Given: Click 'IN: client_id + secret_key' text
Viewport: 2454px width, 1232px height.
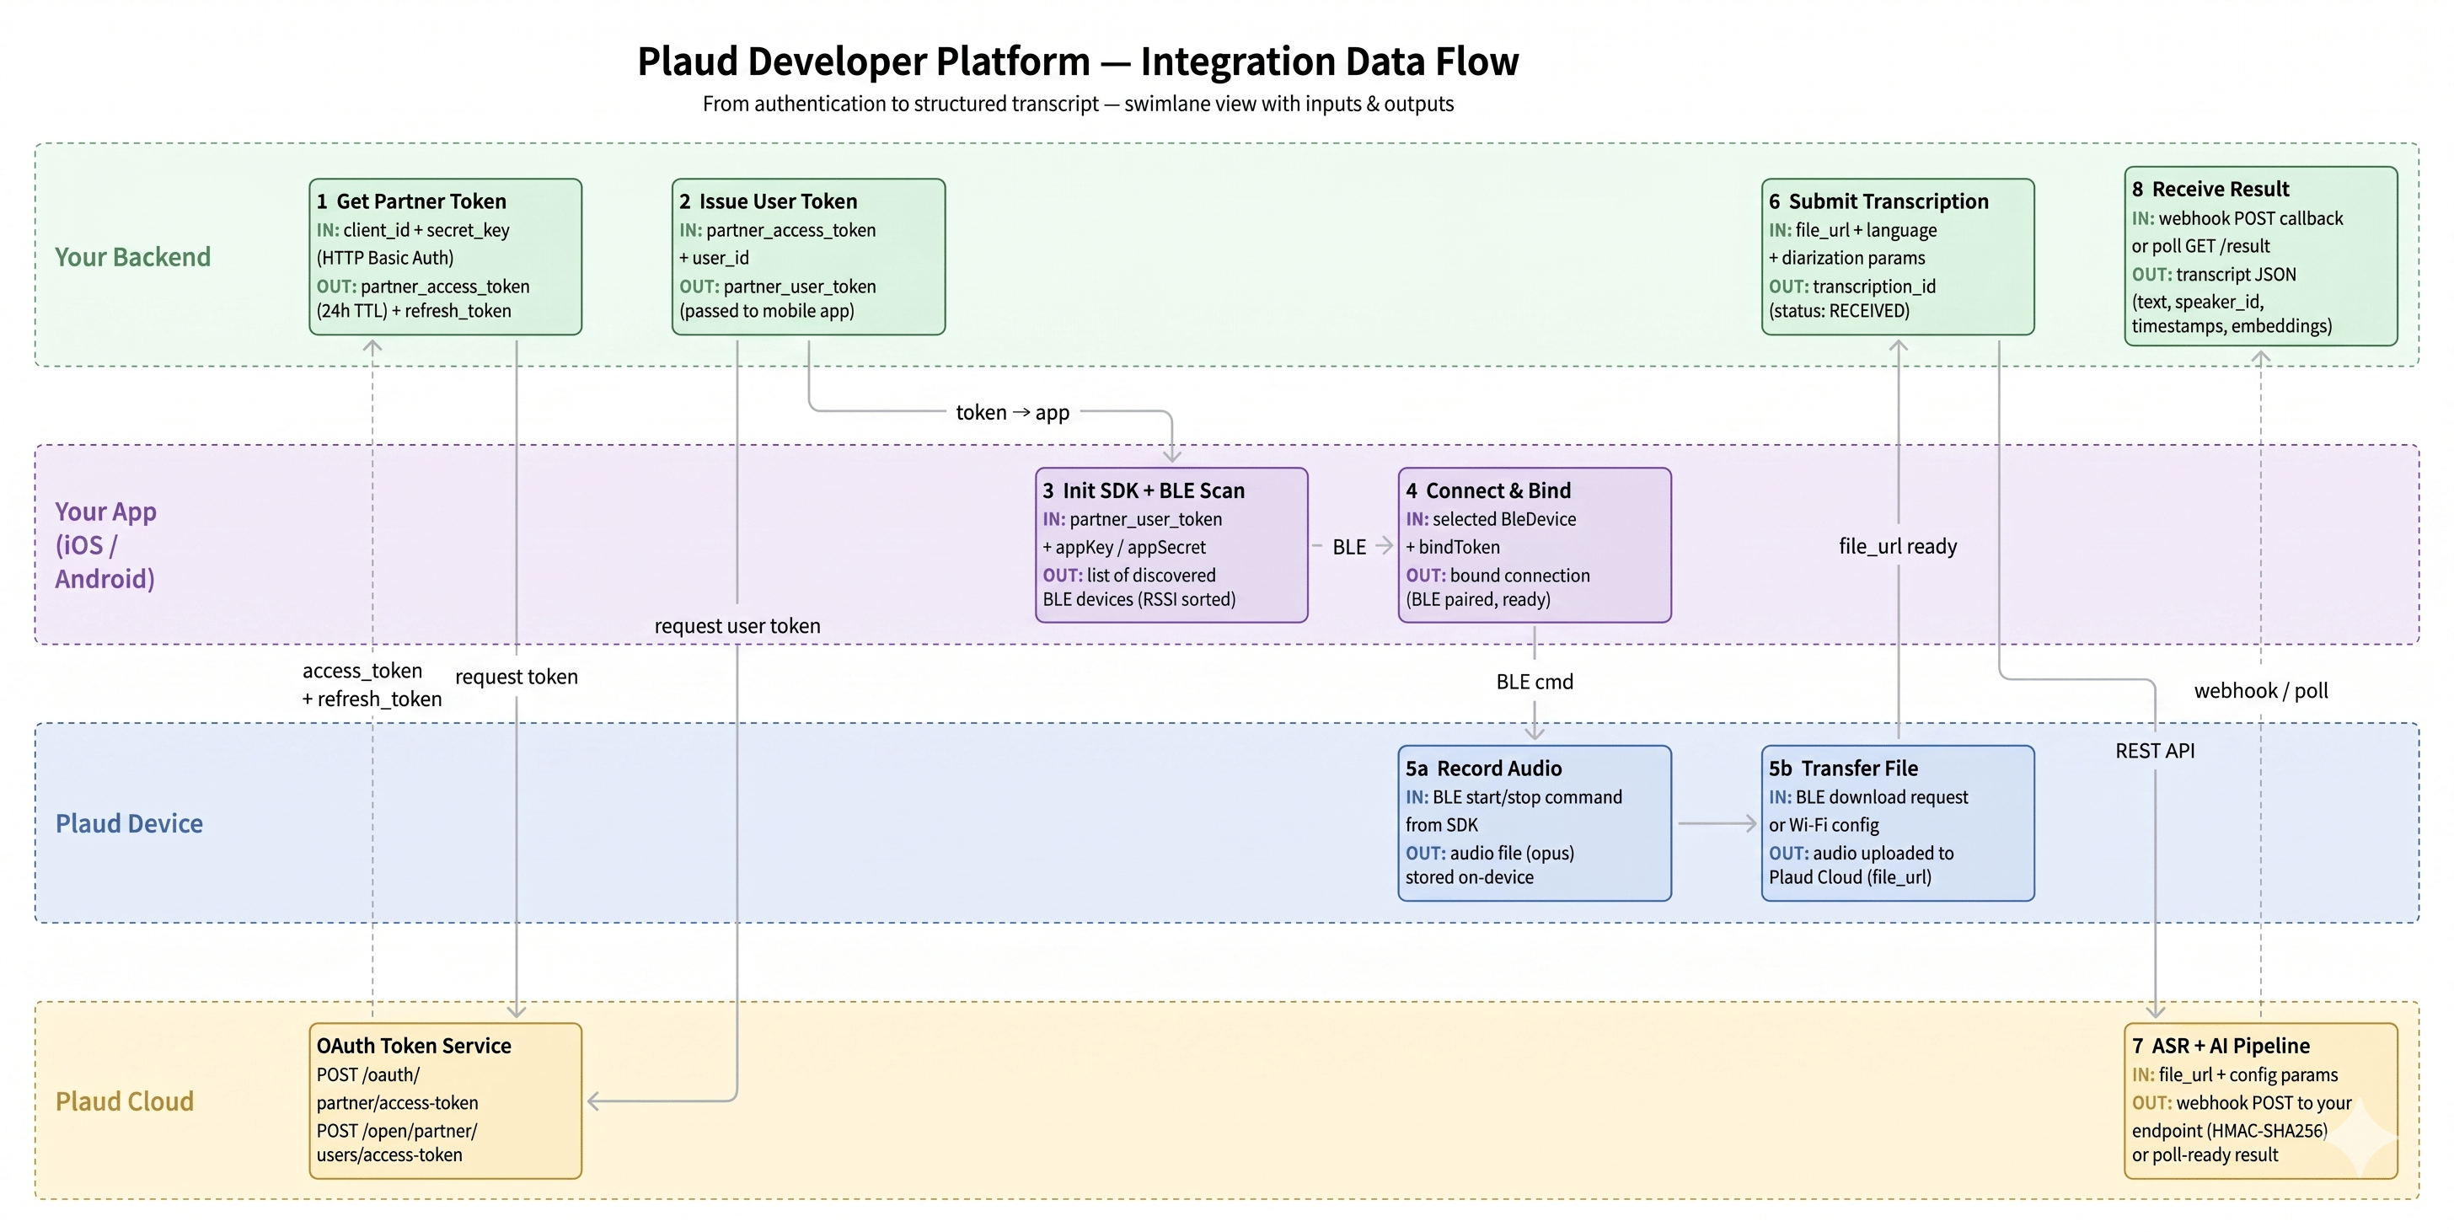Looking at the screenshot, I should point(412,229).
